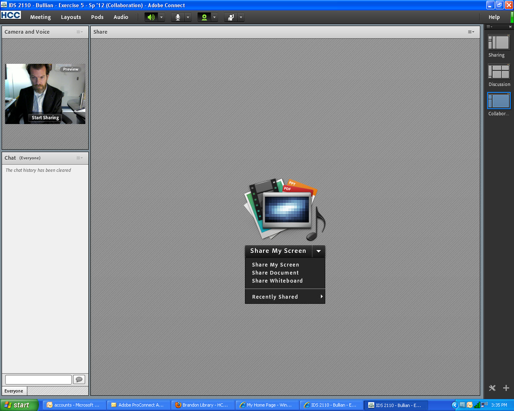Expand the Share My Screen dropdown arrow

[318, 251]
